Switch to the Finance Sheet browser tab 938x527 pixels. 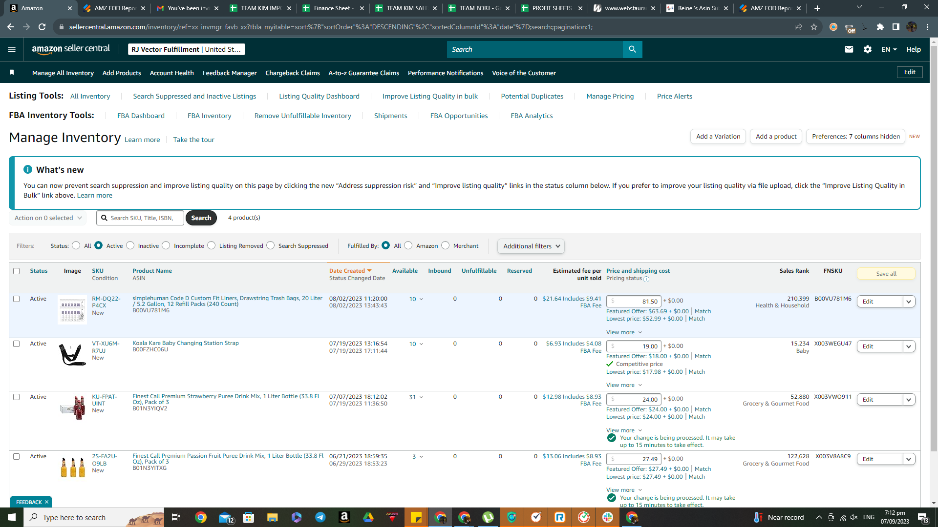[332, 8]
